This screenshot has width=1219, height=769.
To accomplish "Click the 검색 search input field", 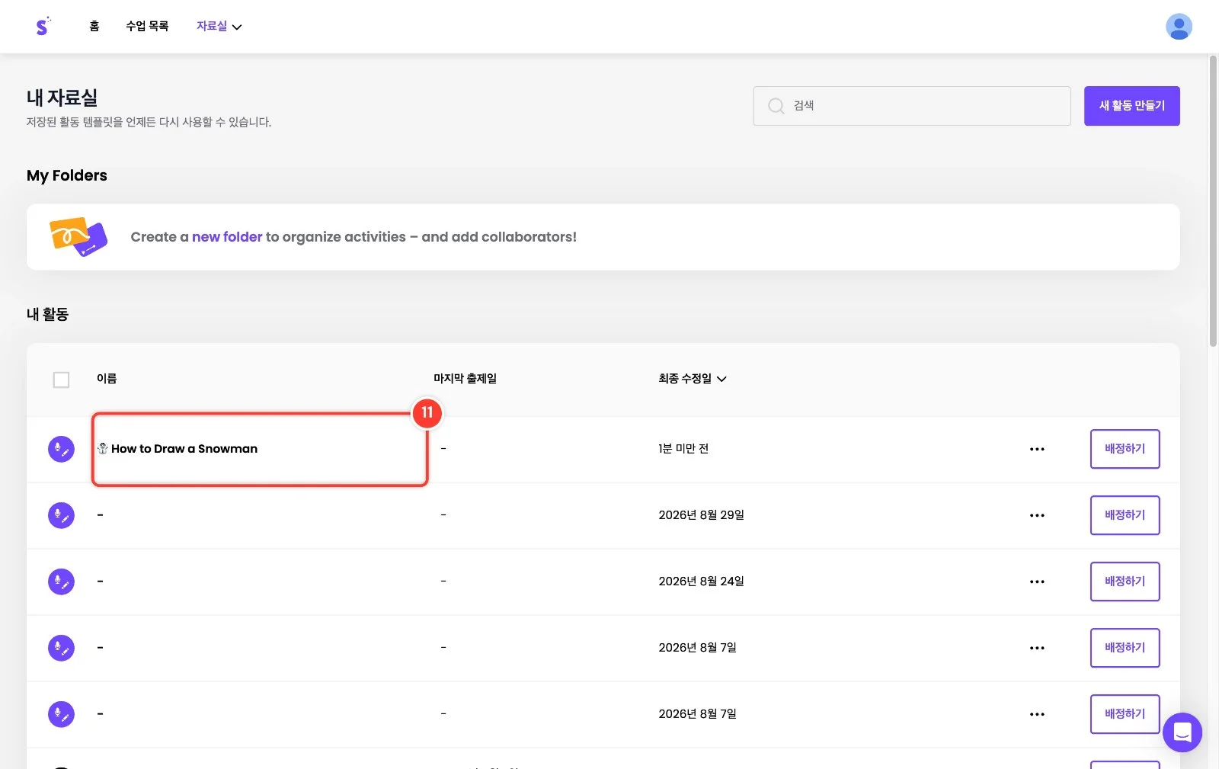I will (x=912, y=106).
